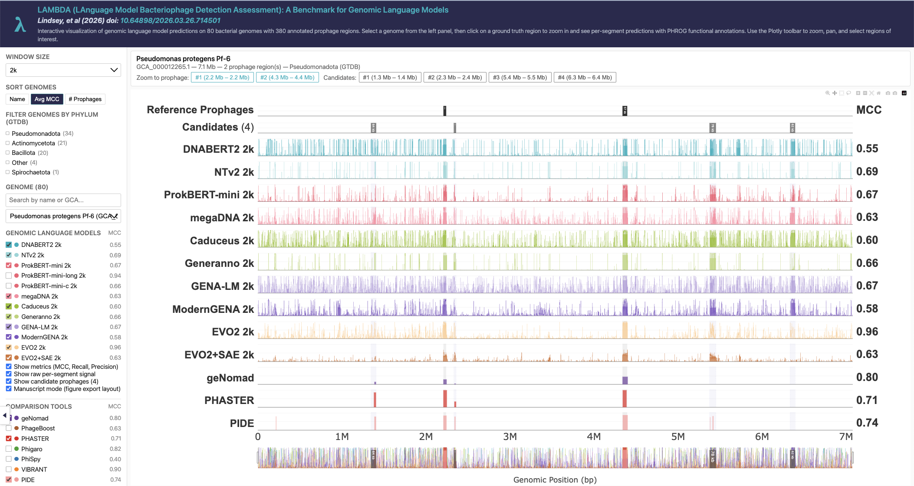The width and height of the screenshot is (914, 486).
Task: Sort genomes by # Prophages
Action: click(x=85, y=99)
